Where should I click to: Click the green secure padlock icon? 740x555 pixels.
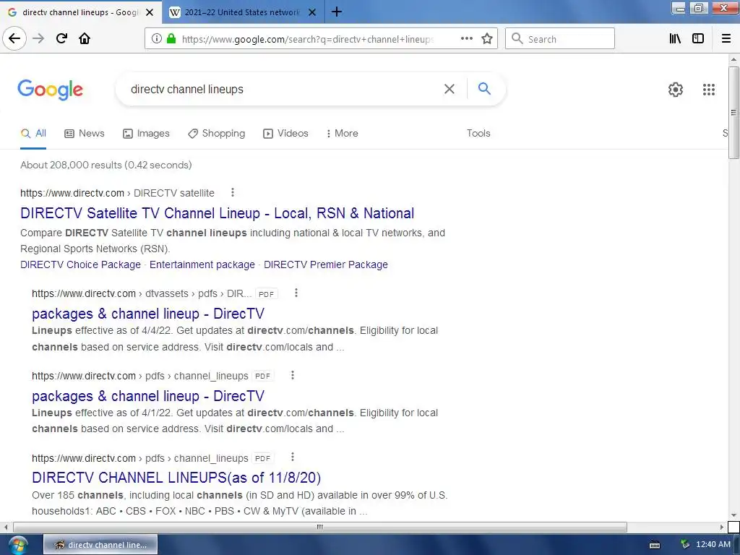coord(171,39)
